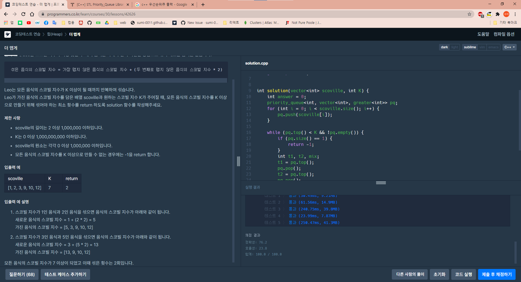Open the C++ language dropdown
521x282 pixels.
[510, 47]
